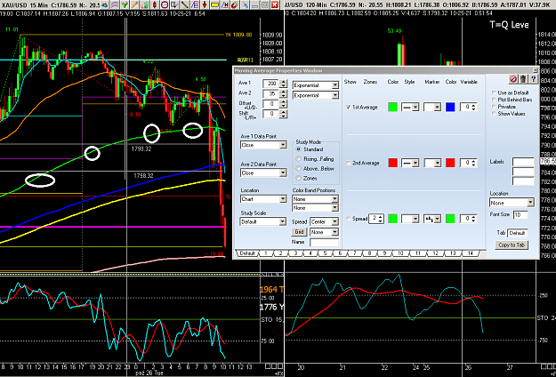Check the Use as Default option

(494, 92)
